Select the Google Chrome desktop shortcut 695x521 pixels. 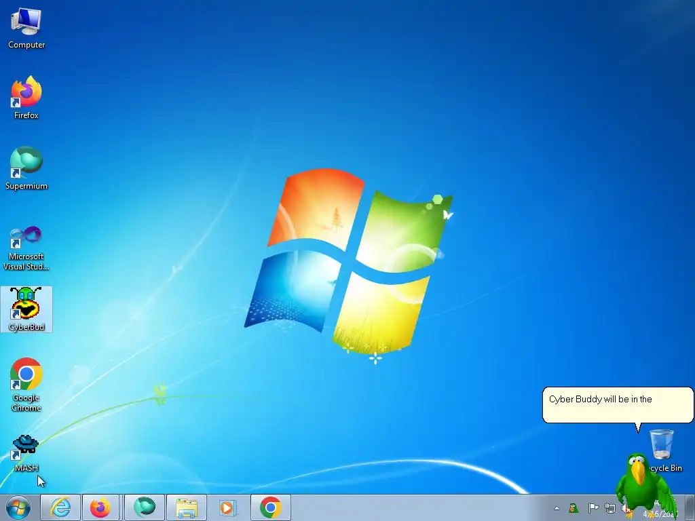pyautogui.click(x=26, y=385)
